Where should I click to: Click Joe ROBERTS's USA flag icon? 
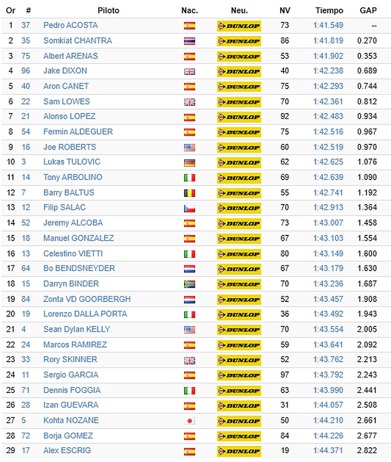click(190, 147)
